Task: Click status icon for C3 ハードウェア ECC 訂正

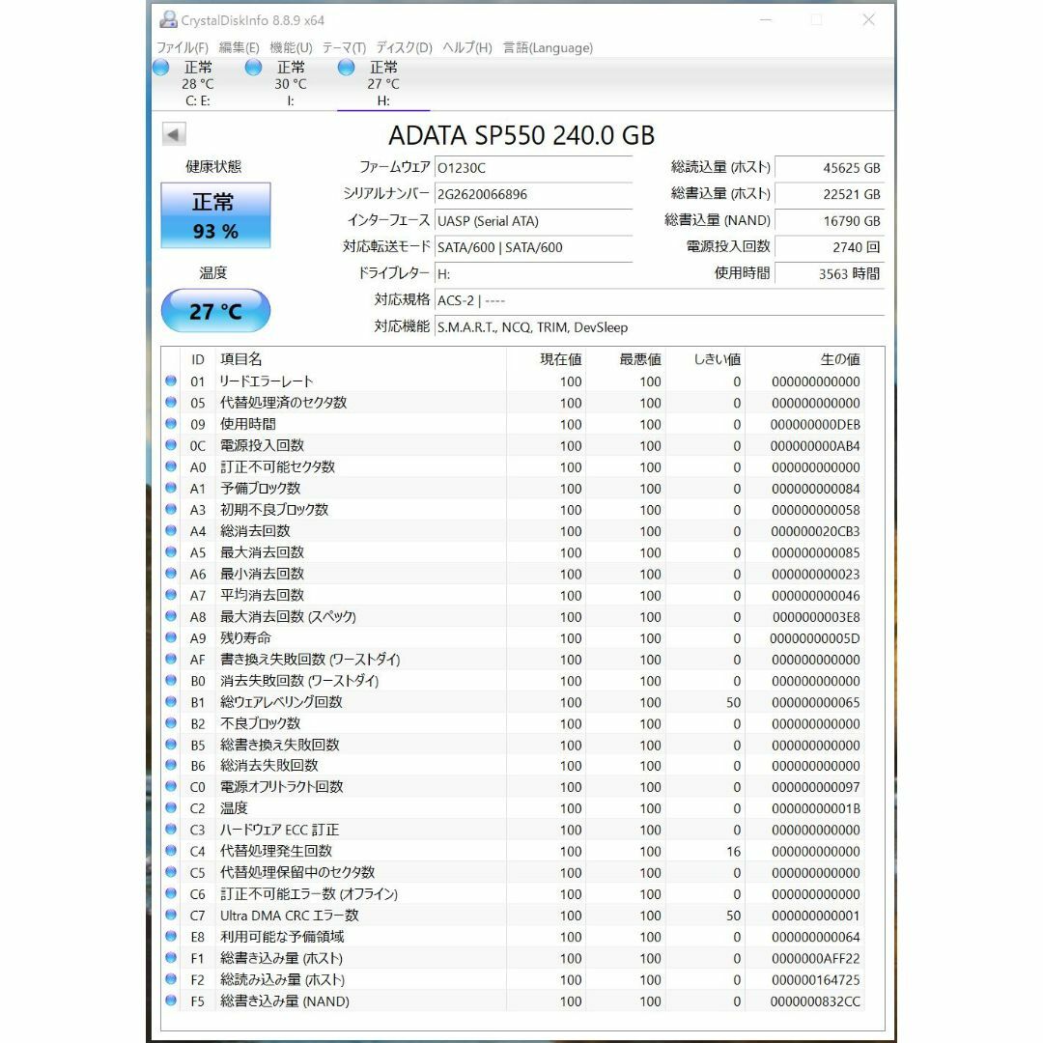Action: coord(171,830)
